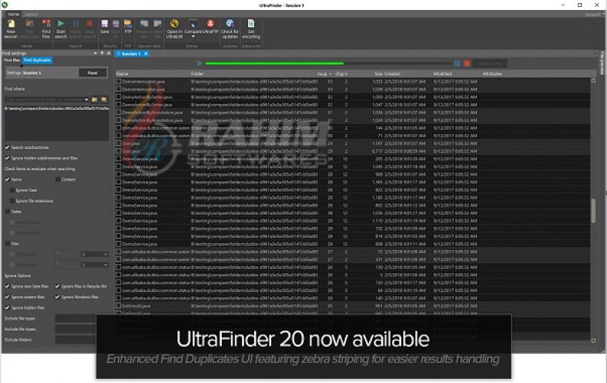The image size is (607, 383).
Task: Open the File preview side panel tab
Action: (602, 63)
